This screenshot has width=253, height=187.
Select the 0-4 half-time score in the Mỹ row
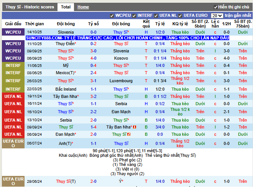click(227, 65)
